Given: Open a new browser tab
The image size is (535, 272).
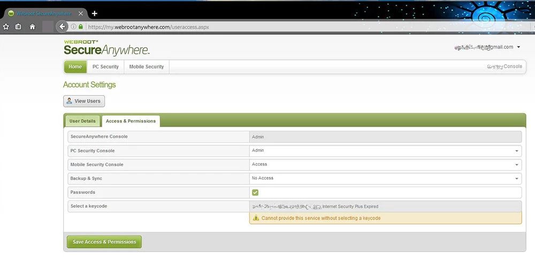Looking at the screenshot, I should (95, 13).
